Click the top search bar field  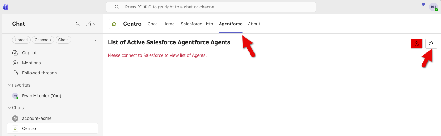click(211, 7)
